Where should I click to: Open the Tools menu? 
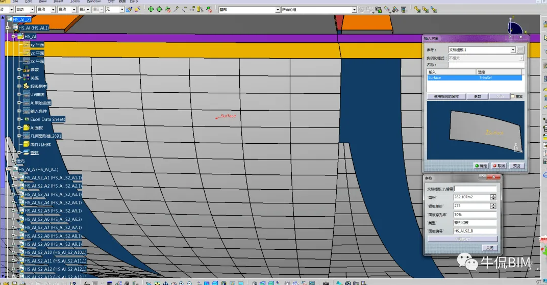tap(75, 2)
